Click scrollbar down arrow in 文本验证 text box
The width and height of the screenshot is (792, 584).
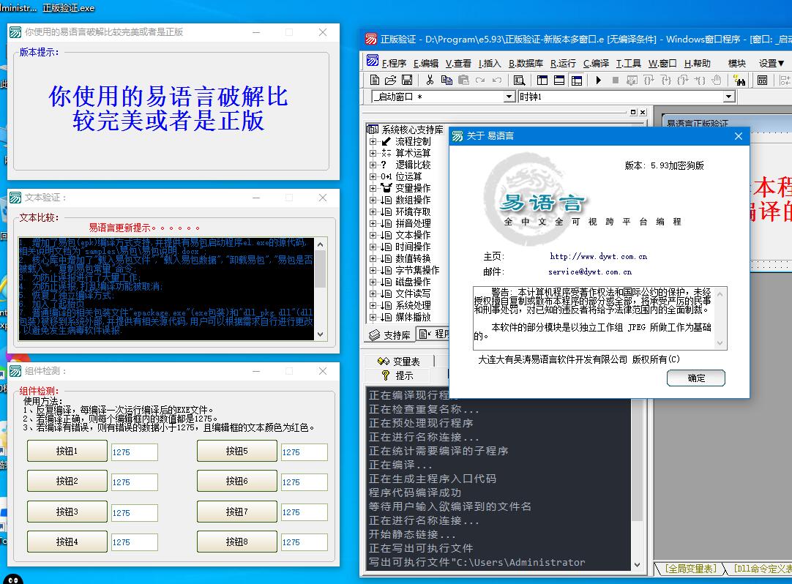point(320,334)
